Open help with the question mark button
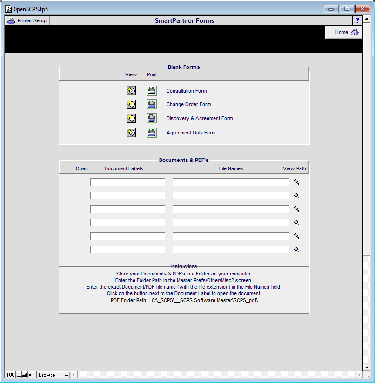Image resolution: width=375 pixels, height=383 pixels. (357, 20)
